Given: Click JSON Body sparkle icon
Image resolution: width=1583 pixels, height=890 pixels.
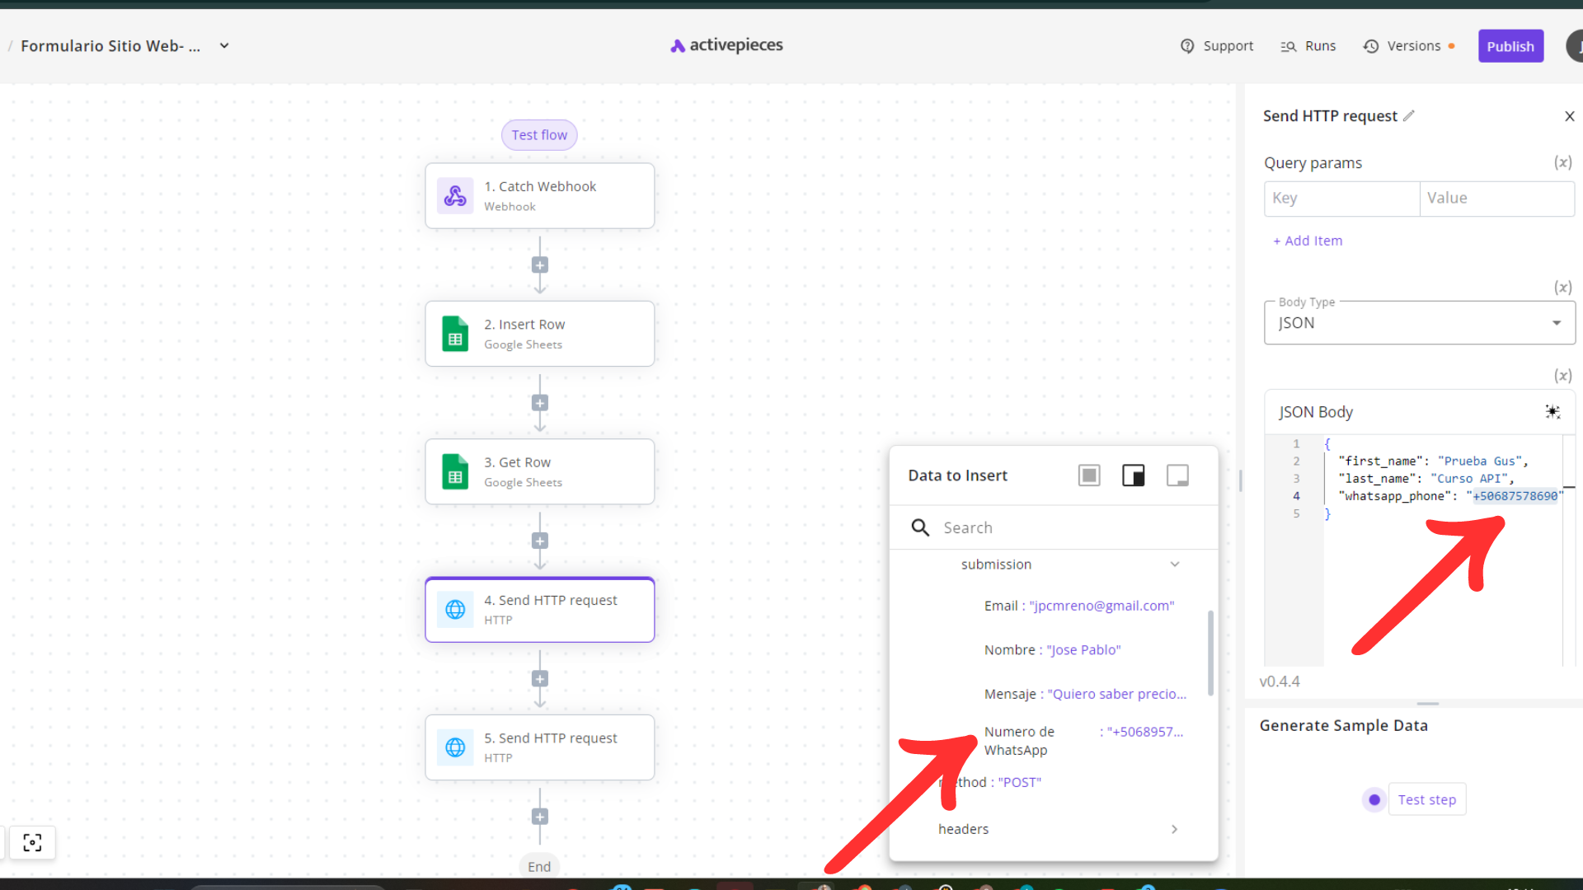Looking at the screenshot, I should pos(1552,412).
